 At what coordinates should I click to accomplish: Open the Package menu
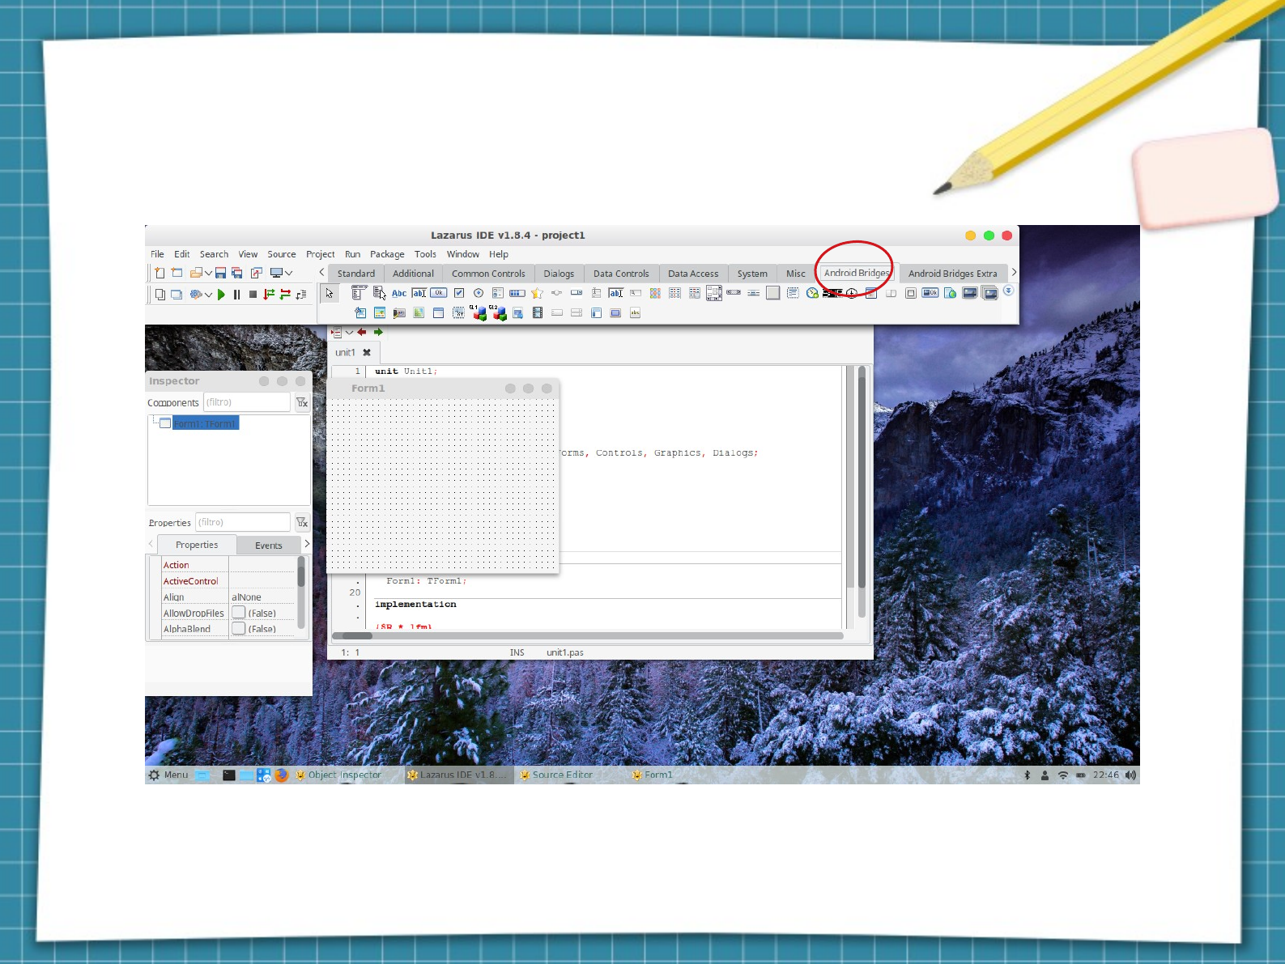(x=387, y=254)
